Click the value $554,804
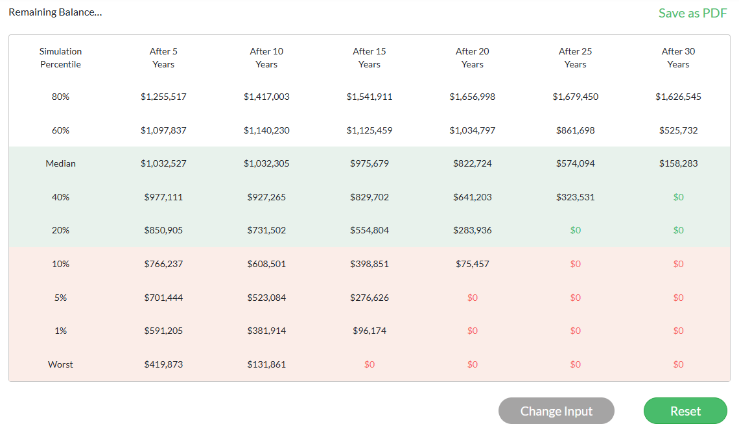Screen dimensions: 739x424 (369, 230)
